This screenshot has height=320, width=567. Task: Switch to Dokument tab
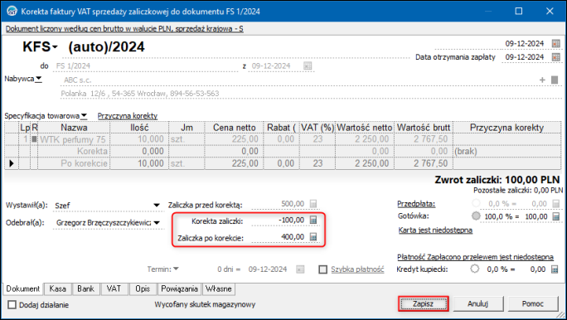pos(22,288)
